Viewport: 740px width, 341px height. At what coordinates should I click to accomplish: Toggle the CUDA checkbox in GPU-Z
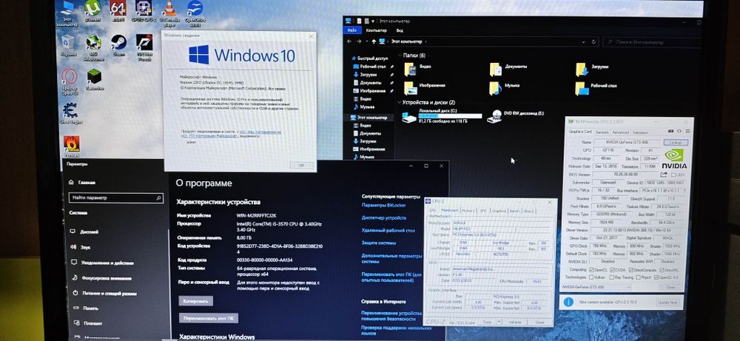[612, 269]
